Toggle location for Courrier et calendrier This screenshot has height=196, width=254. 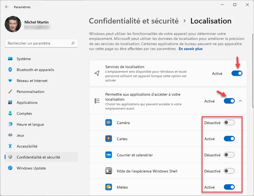[229, 155]
